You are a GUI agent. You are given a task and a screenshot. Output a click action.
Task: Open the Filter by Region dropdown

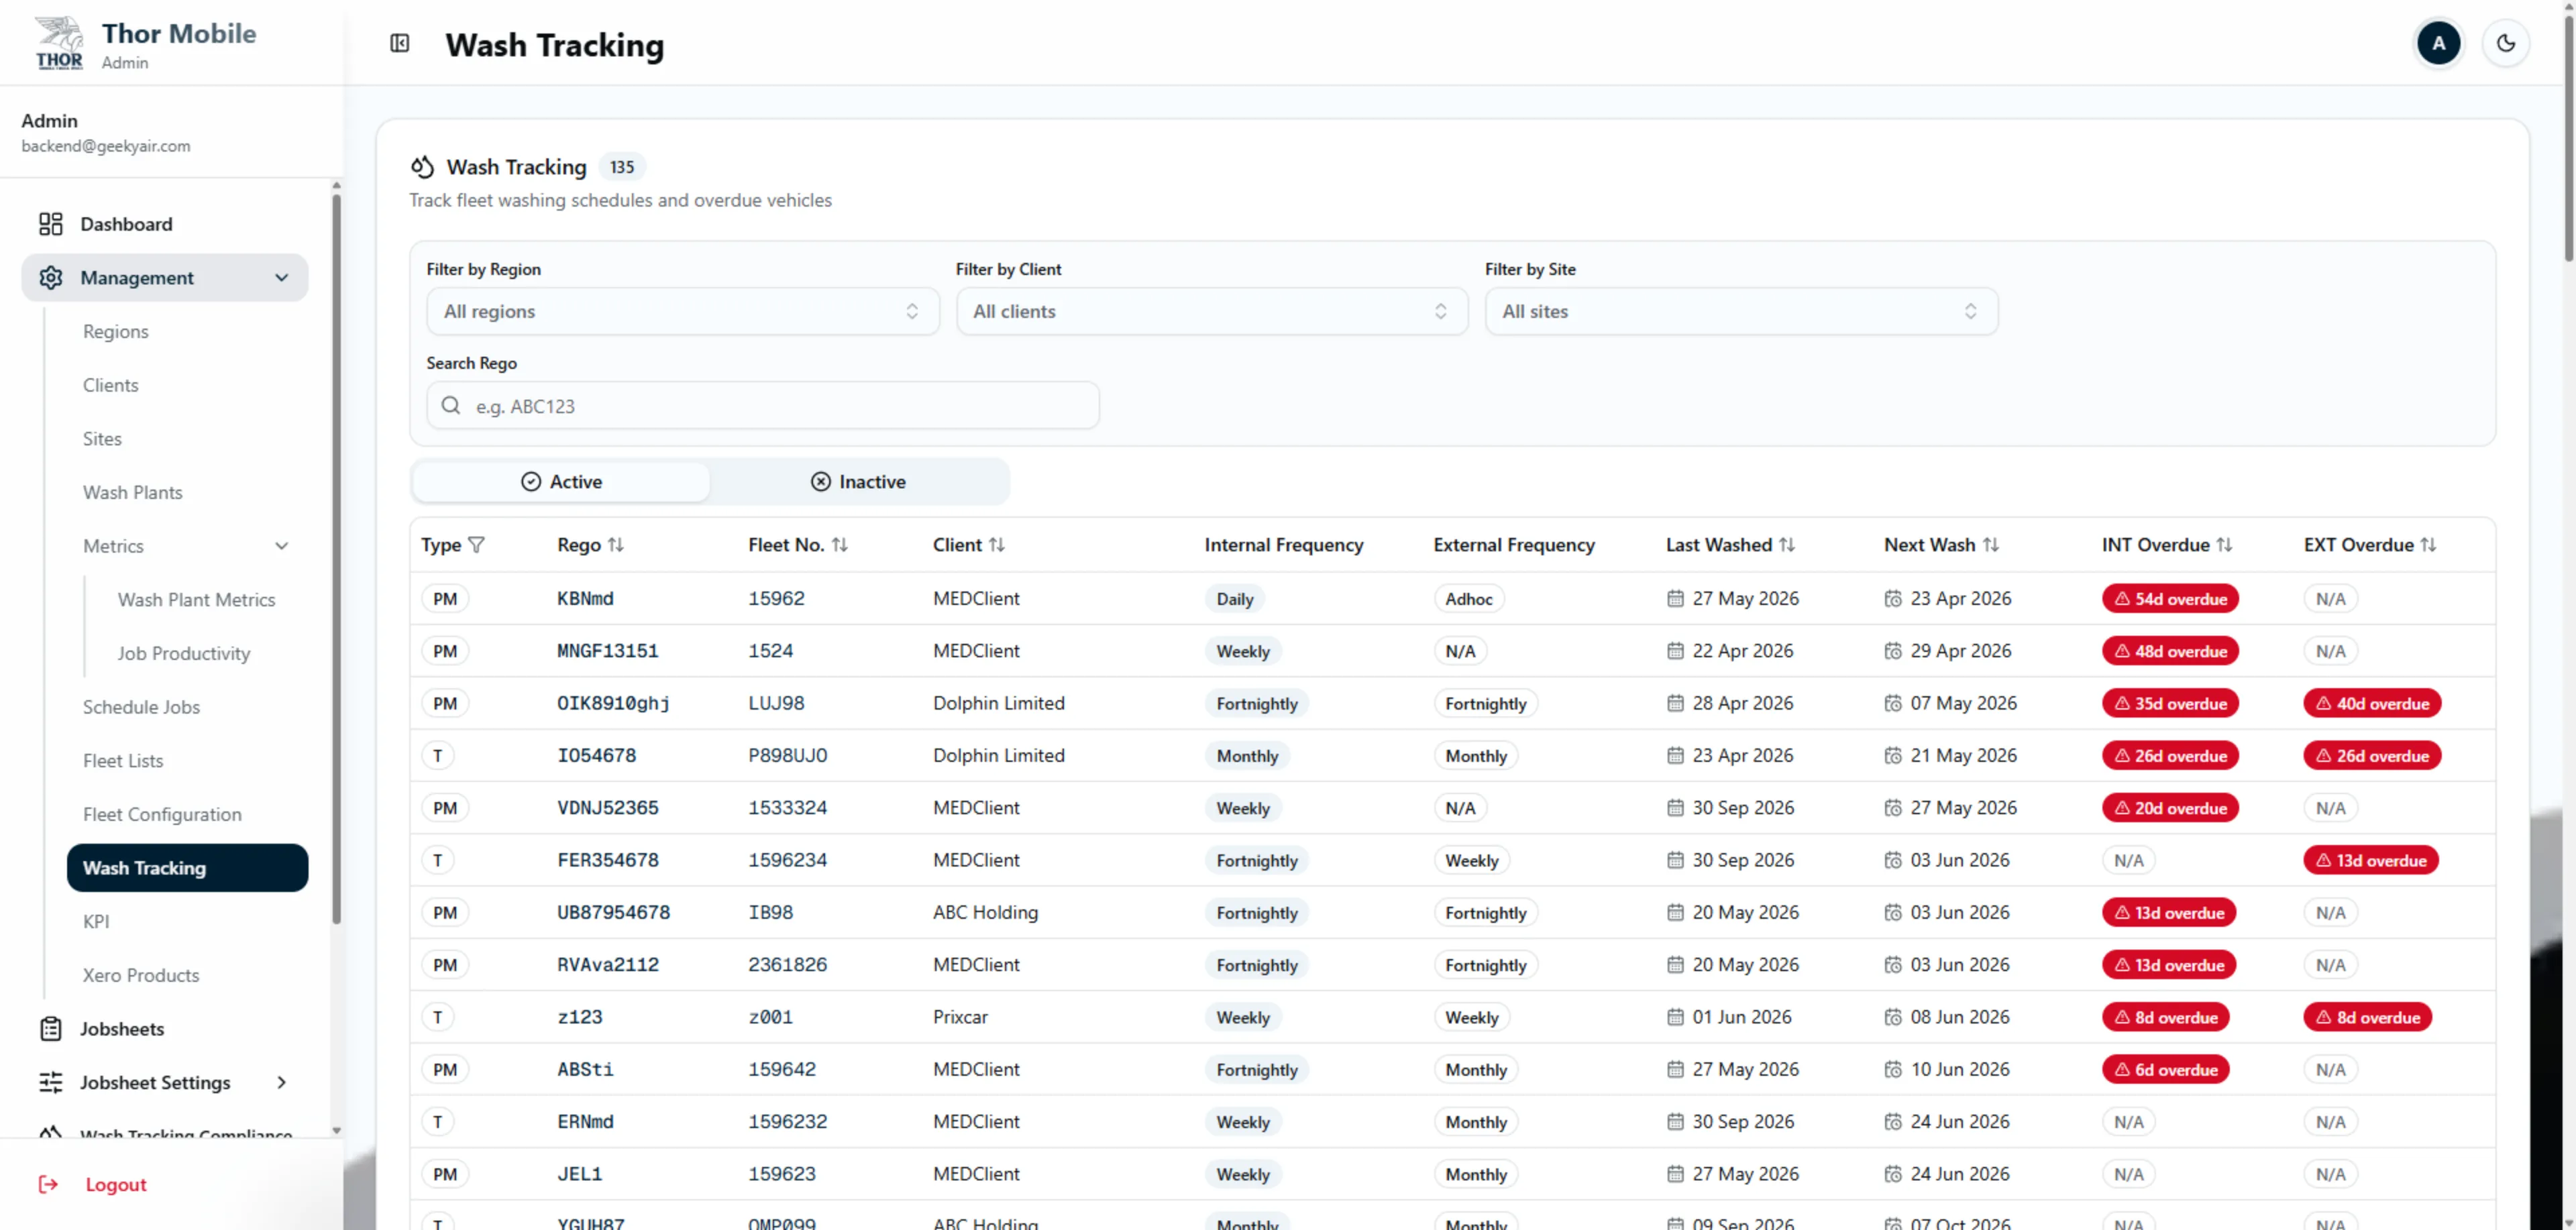pos(683,312)
